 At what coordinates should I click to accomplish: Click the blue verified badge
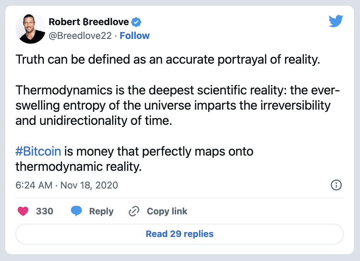pos(136,22)
